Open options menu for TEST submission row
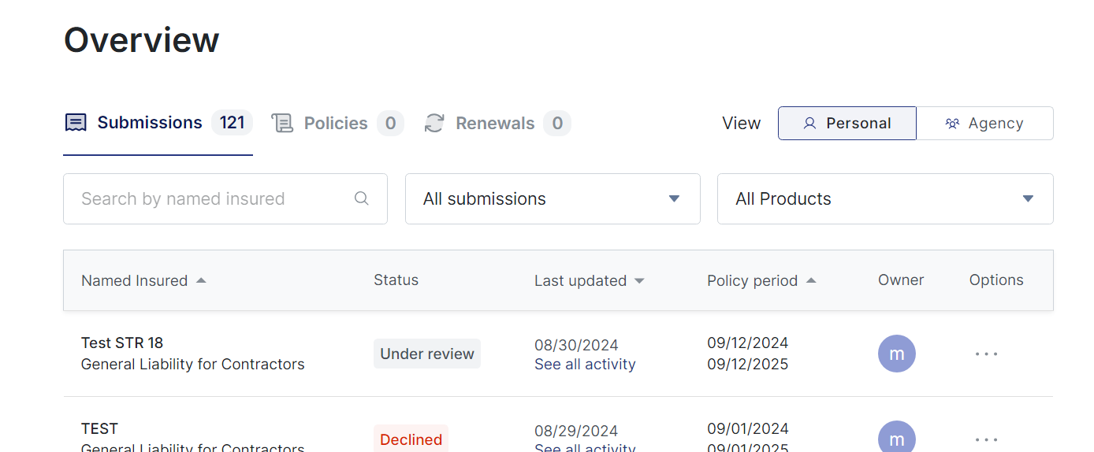This screenshot has width=1094, height=452. (x=986, y=439)
